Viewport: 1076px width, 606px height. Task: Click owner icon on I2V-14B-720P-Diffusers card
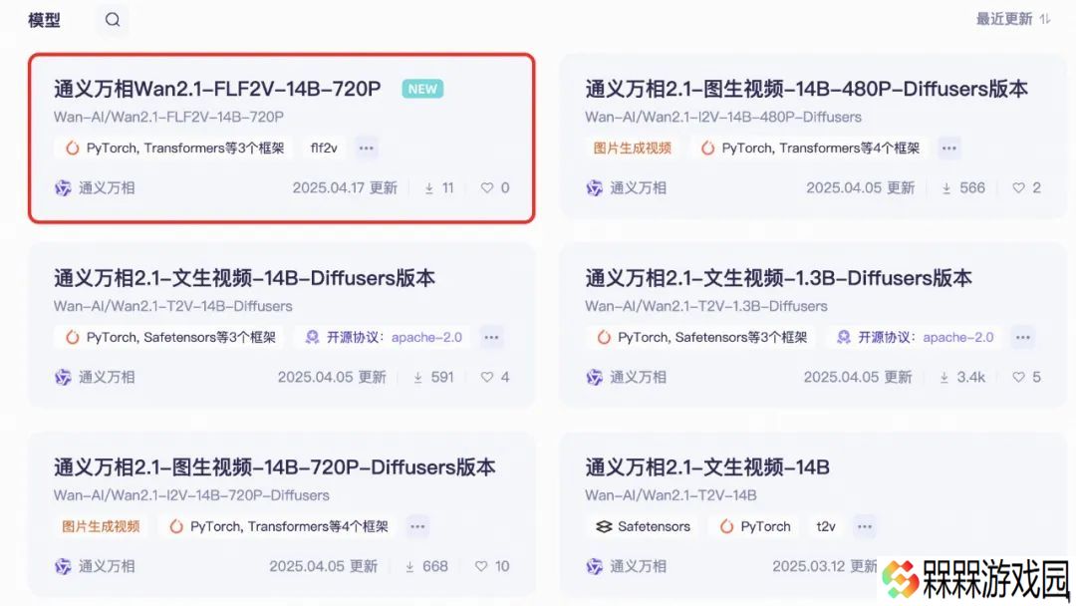click(x=63, y=567)
